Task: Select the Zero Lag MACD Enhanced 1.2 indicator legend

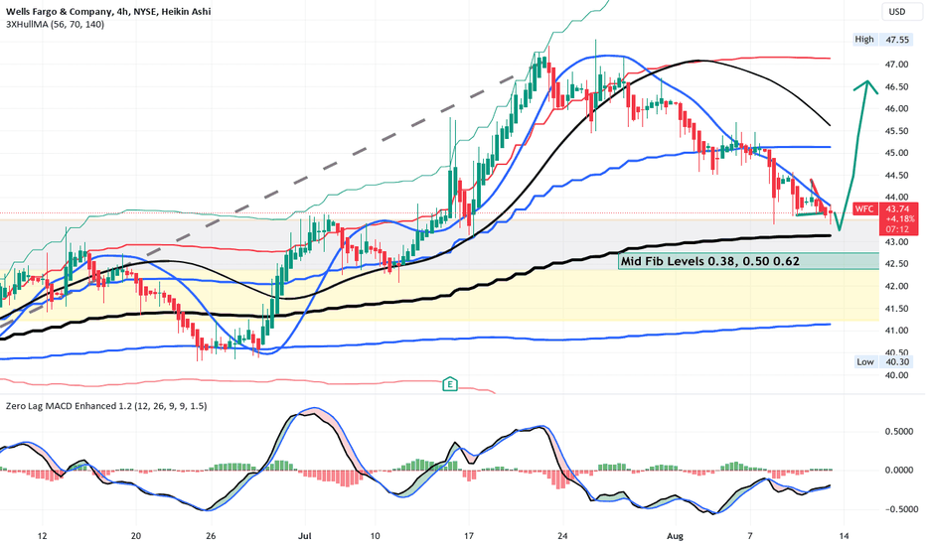Action: (x=106, y=406)
